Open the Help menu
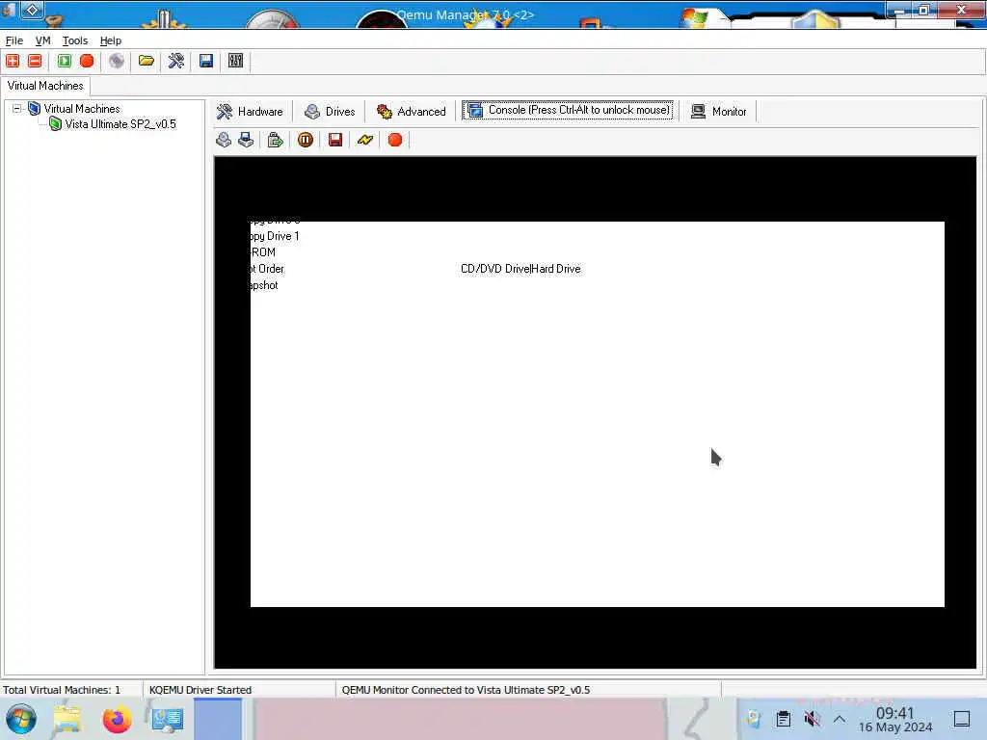 click(111, 40)
